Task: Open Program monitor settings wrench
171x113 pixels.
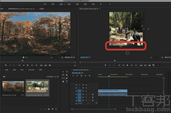Action: click(162, 58)
